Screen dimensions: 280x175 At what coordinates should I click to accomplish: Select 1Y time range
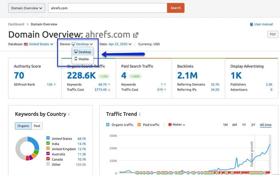tap(244, 125)
